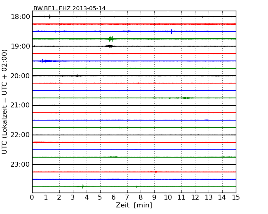Click the blue spike near minute 10 at 18:30
Image resolution: width=268 pixels, height=214 pixels.
tap(172, 31)
